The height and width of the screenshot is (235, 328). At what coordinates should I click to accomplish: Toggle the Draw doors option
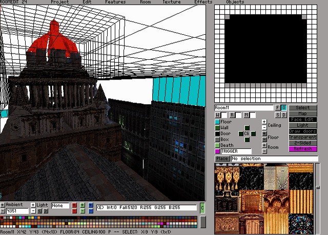point(302,131)
